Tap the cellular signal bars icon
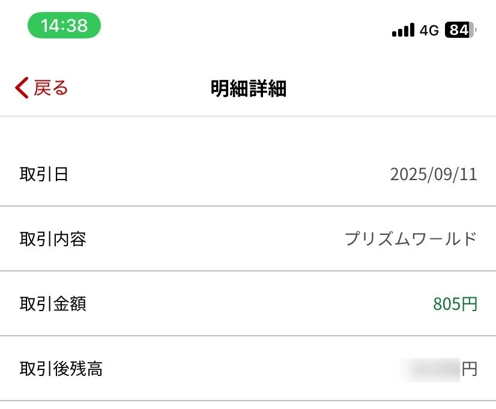Image resolution: width=496 pixels, height=409 pixels. tap(403, 30)
